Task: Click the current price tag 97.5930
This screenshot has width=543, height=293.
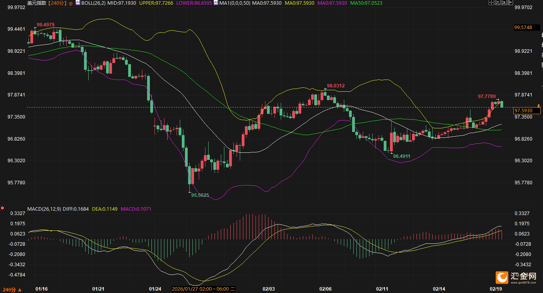Action: point(524,111)
